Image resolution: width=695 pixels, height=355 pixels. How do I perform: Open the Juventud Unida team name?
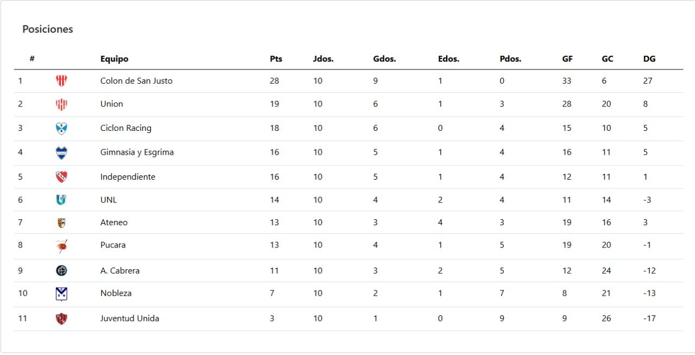coord(130,319)
